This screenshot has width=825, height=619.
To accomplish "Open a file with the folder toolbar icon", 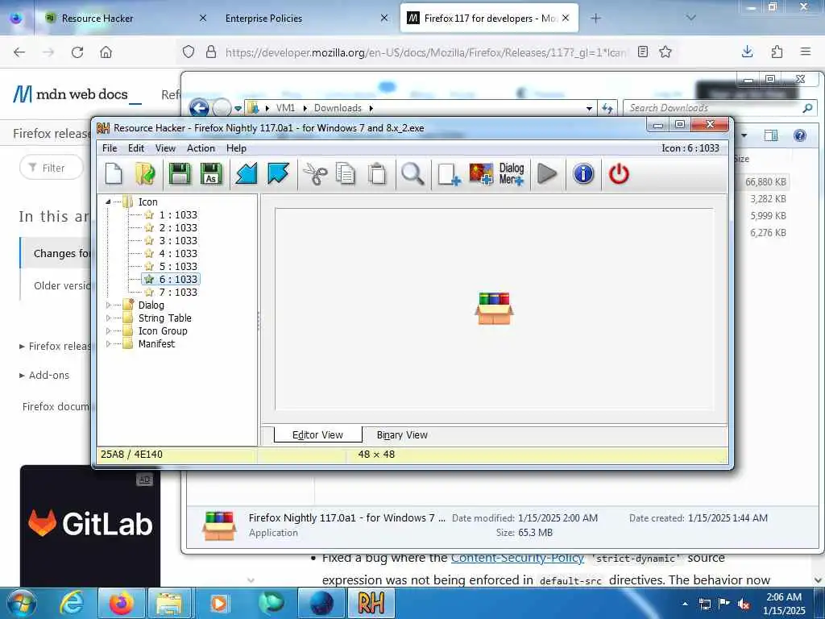I will click(x=145, y=174).
